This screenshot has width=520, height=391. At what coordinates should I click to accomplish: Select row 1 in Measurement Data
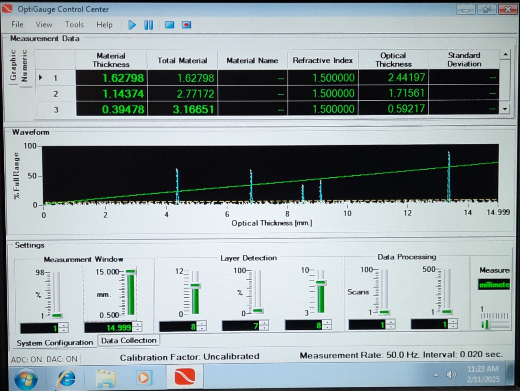[55, 78]
